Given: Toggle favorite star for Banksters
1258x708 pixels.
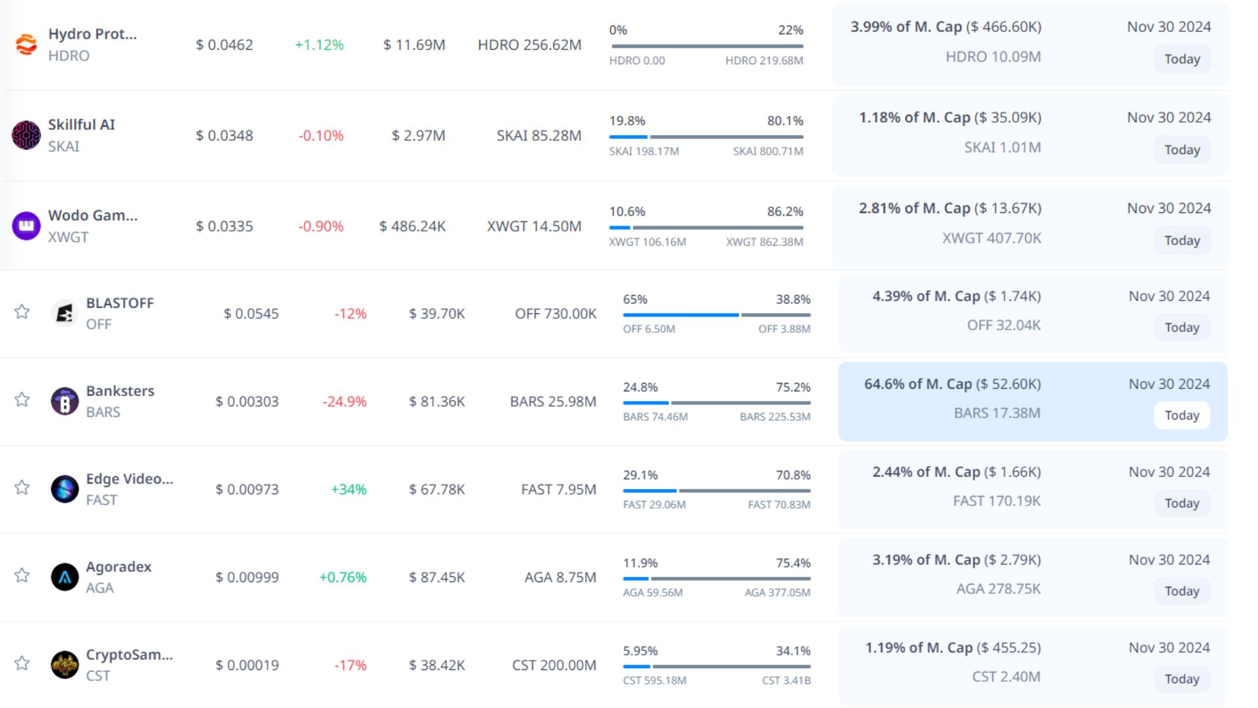Looking at the screenshot, I should click(x=22, y=399).
